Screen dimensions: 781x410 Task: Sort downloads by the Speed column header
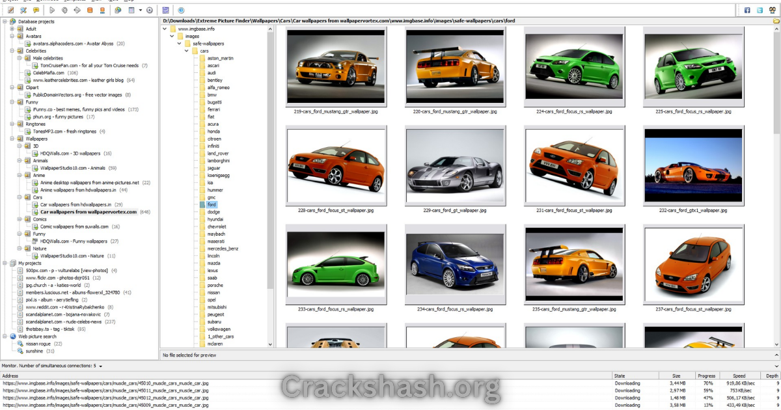[739, 376]
